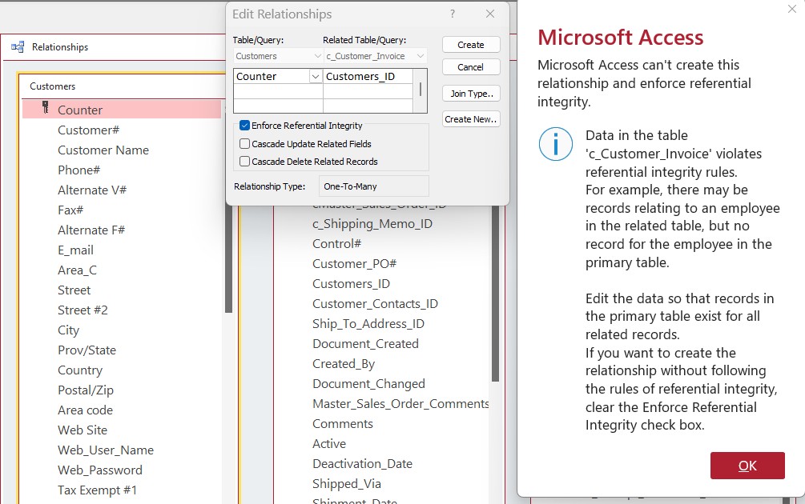Select the Customers_ID related field cell
Screen dimensions: 805x504
coord(368,77)
